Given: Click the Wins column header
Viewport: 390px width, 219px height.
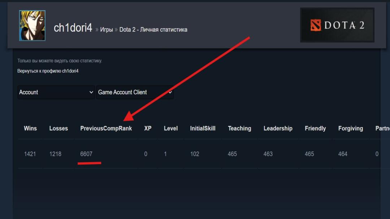Looking at the screenshot, I should tap(30, 128).
